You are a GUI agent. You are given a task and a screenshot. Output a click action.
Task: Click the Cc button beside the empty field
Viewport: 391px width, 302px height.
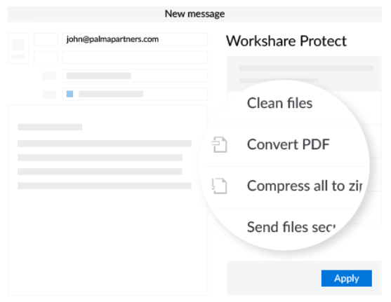(46, 57)
